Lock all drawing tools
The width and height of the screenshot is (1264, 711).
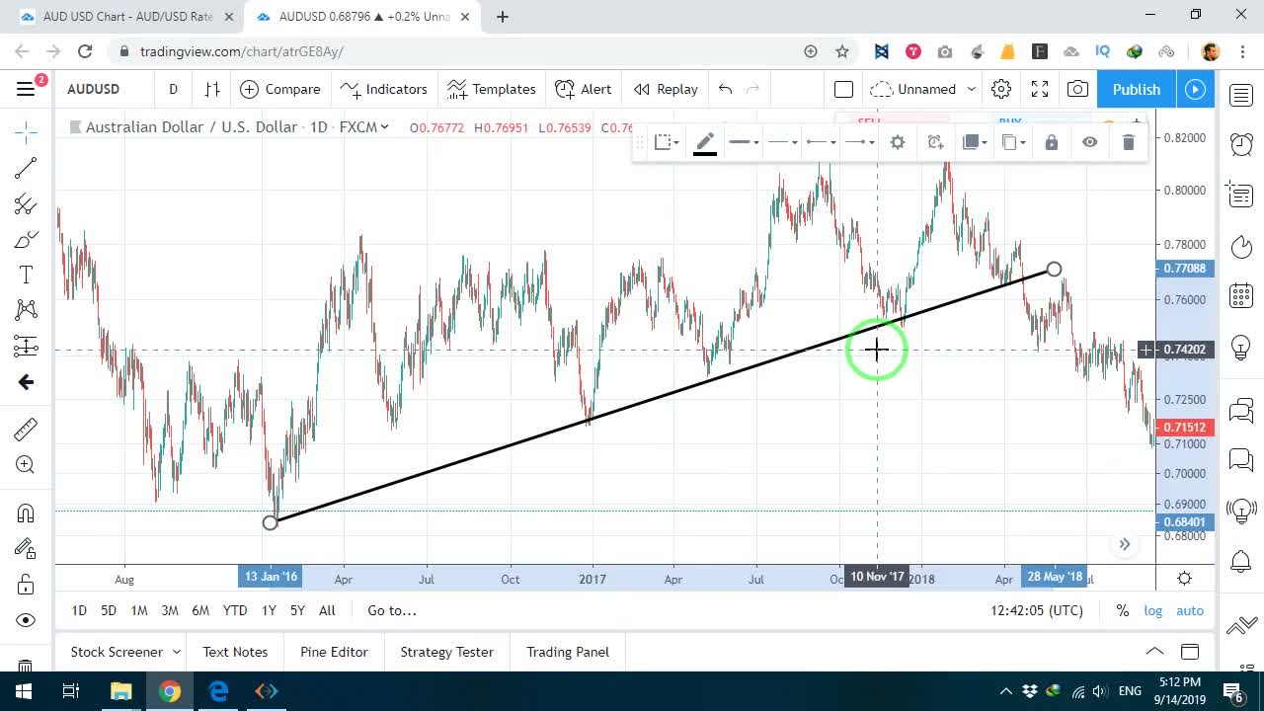tap(26, 585)
